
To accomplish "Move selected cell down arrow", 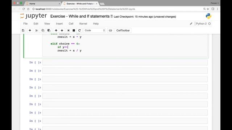I will [62, 30].
